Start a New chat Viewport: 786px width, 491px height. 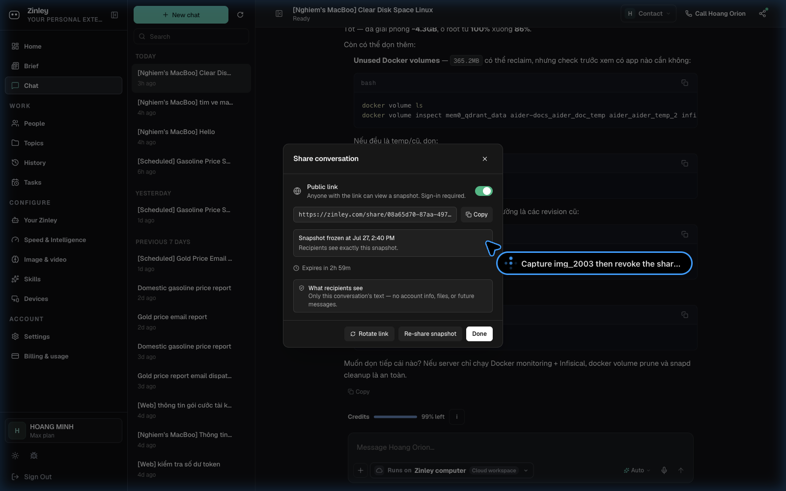click(181, 15)
